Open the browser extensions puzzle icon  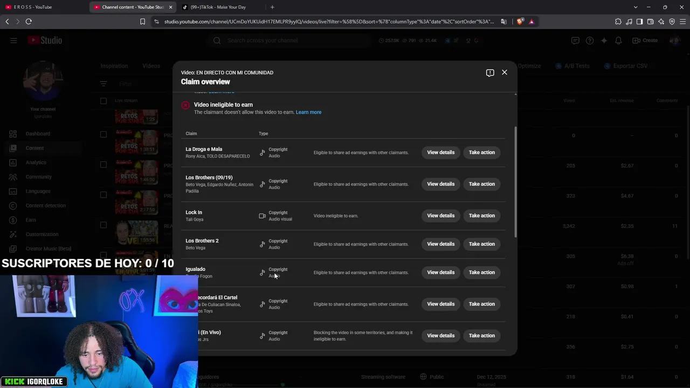[x=618, y=22]
